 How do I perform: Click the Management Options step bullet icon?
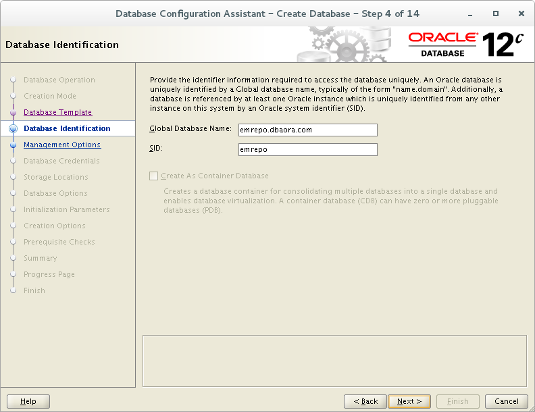[14, 145]
